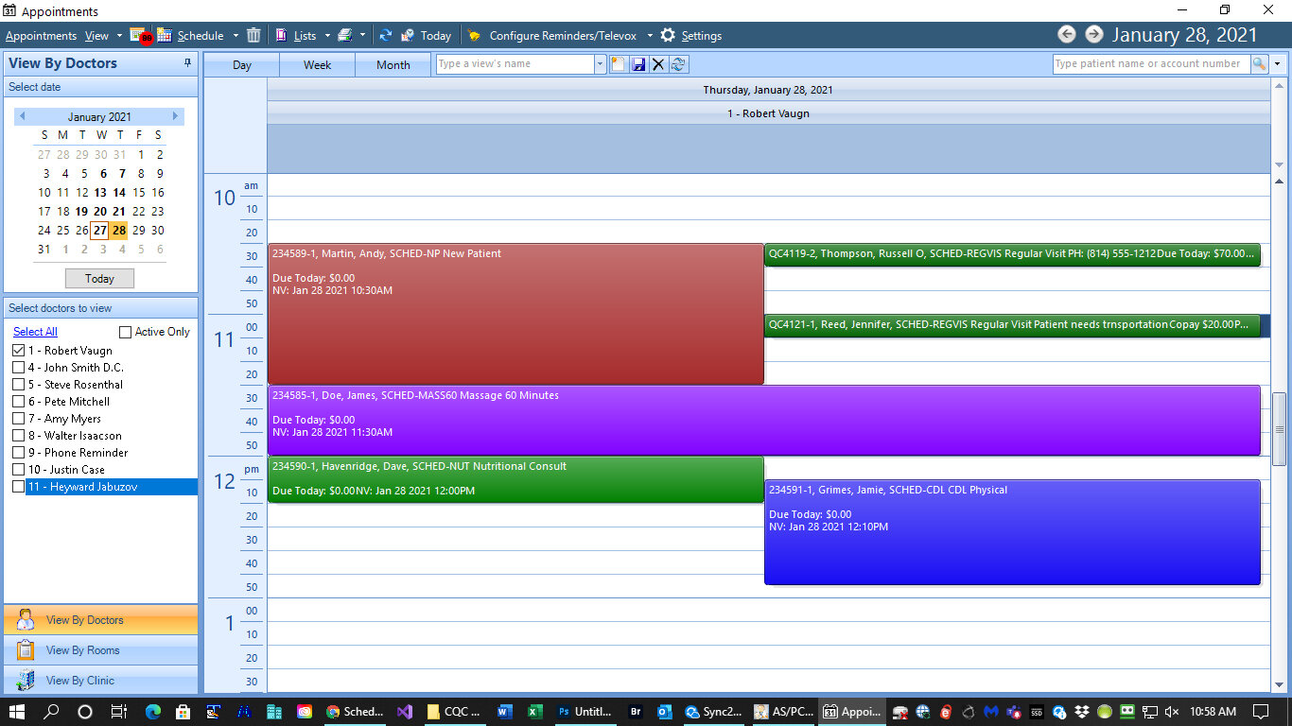Go to previous day with left arrow
This screenshot has width=1292, height=726.
[x=1066, y=34]
